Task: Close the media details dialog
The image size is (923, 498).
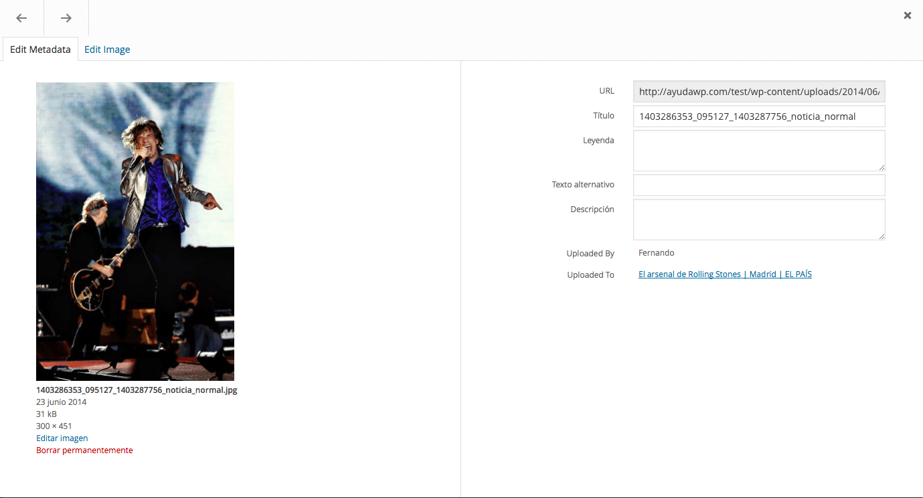Action: [x=907, y=15]
